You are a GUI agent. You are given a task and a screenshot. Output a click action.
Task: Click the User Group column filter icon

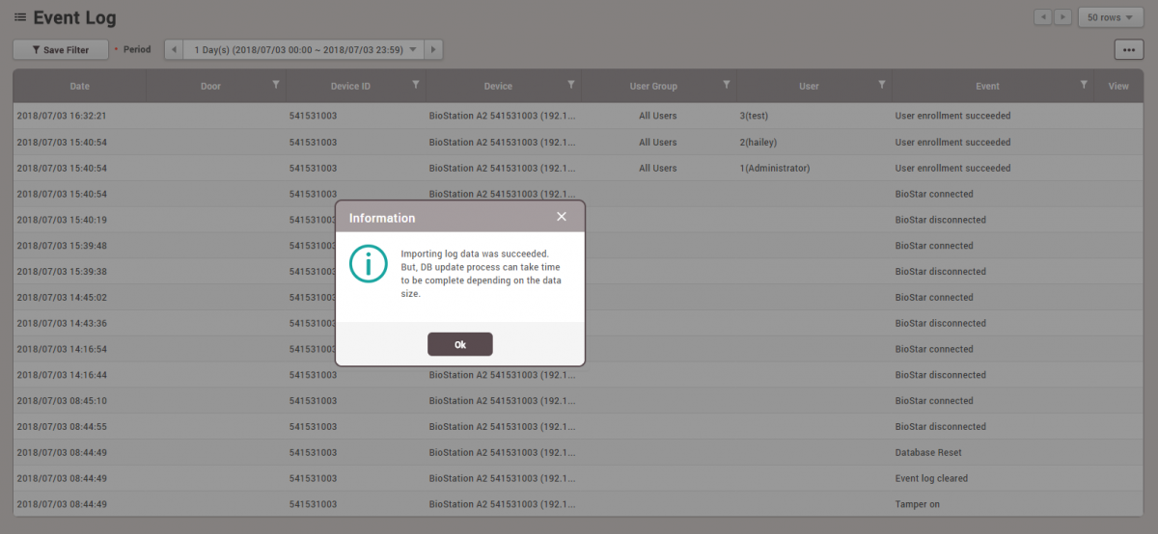[x=726, y=86]
